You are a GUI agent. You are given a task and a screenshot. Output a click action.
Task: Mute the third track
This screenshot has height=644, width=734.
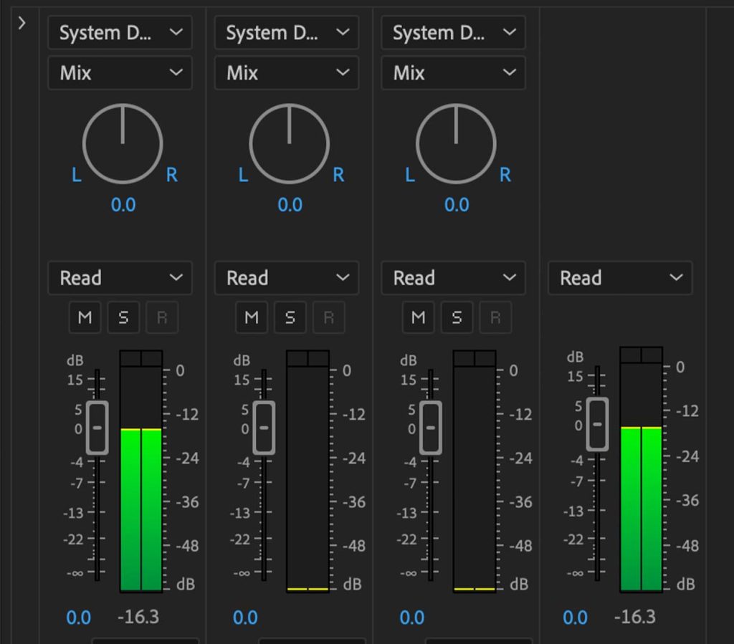coord(418,318)
